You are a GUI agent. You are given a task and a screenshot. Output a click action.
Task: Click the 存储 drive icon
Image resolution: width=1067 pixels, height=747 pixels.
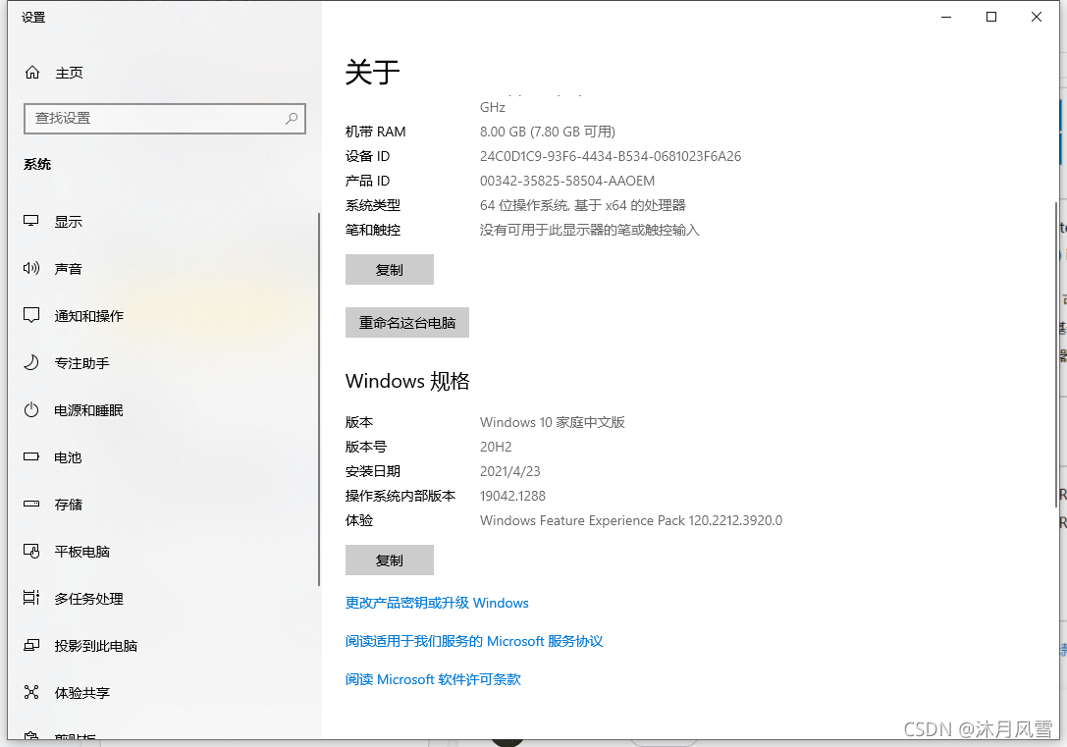[x=31, y=505]
